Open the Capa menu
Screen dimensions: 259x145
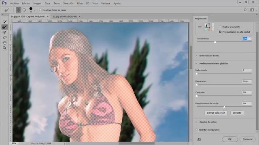[47, 3]
